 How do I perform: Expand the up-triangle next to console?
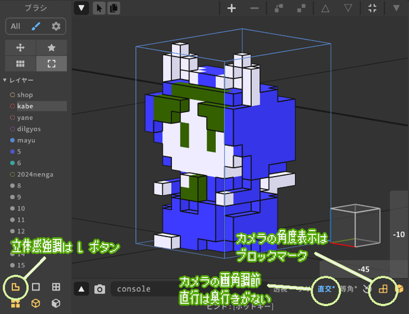[x=82, y=289]
